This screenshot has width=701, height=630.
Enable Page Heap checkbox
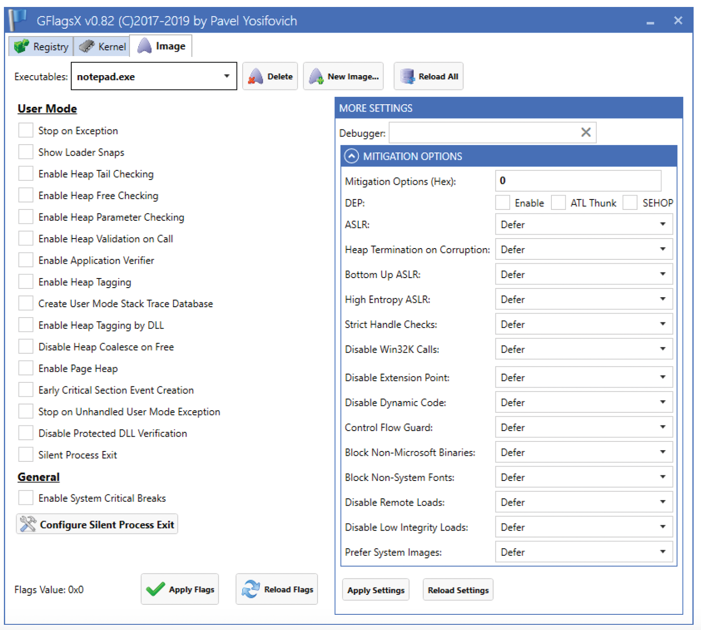pyautogui.click(x=26, y=368)
